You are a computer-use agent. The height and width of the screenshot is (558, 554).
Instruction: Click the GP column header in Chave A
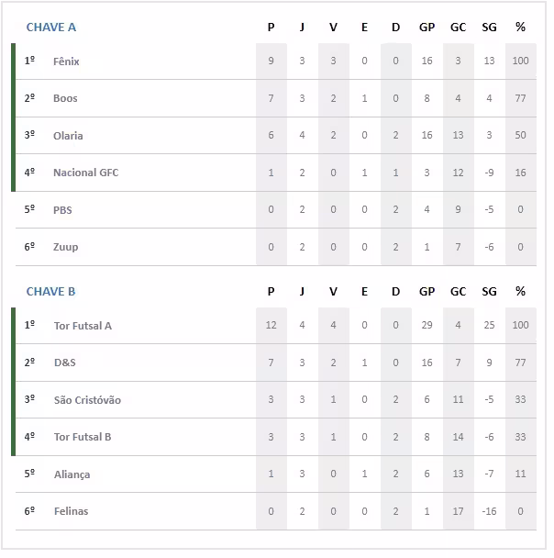pos(427,28)
